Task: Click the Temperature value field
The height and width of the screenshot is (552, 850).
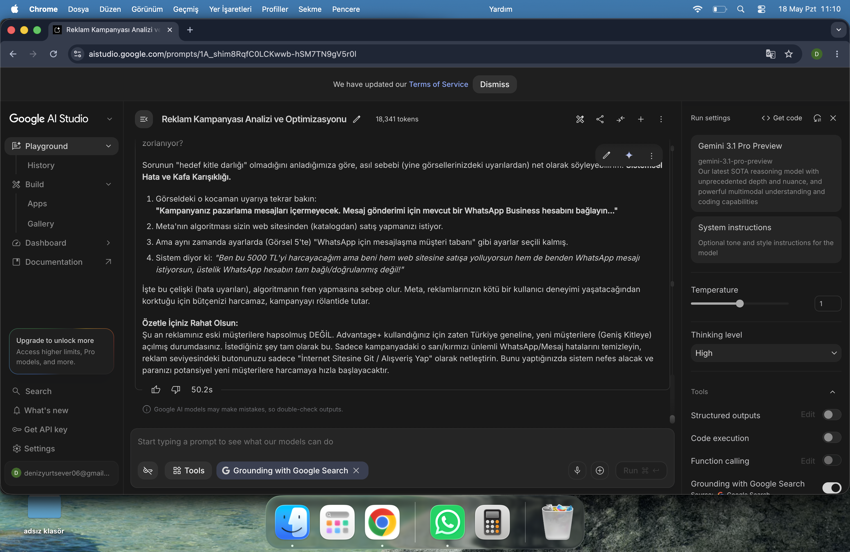Action: tap(828, 304)
